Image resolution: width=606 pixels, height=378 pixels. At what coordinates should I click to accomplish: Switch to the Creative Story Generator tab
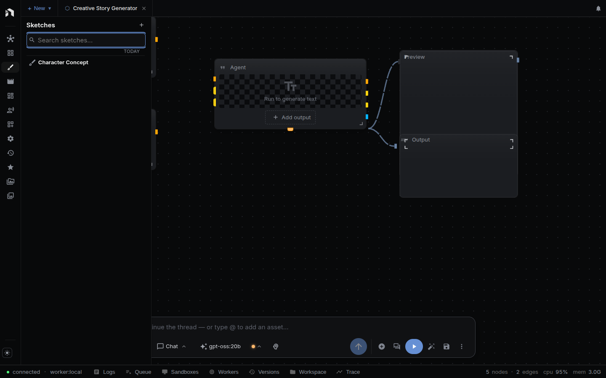click(x=105, y=8)
